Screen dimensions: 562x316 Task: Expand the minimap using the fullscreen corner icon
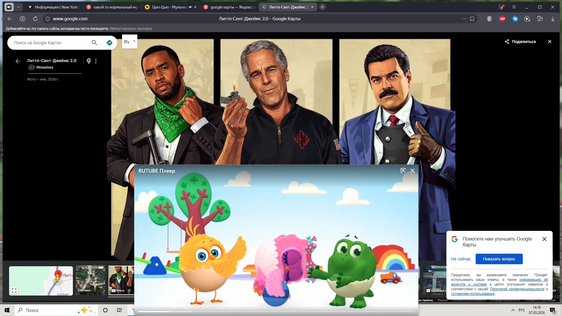[14, 291]
